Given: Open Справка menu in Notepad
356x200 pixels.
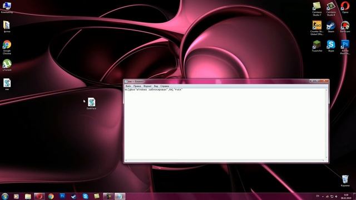Looking at the screenshot, I should coord(165,86).
